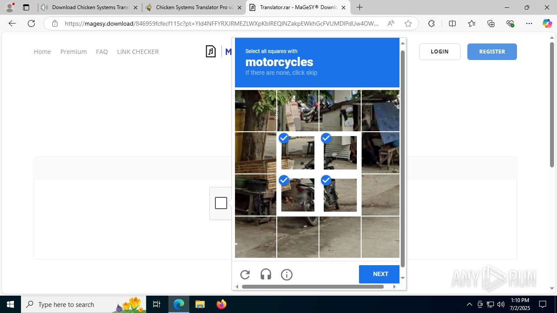Click the captcha vertical scrollbar
The image size is (557, 313).
pos(403,159)
